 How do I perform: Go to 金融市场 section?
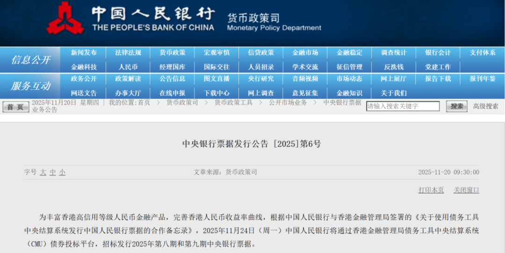click(305, 53)
